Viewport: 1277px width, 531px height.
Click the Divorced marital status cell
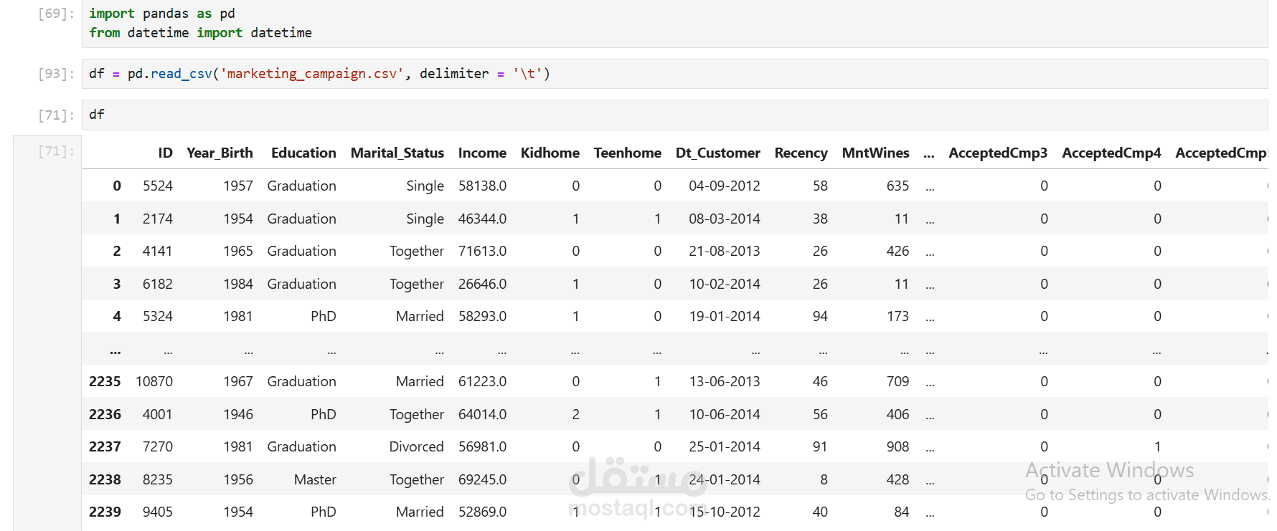click(417, 446)
